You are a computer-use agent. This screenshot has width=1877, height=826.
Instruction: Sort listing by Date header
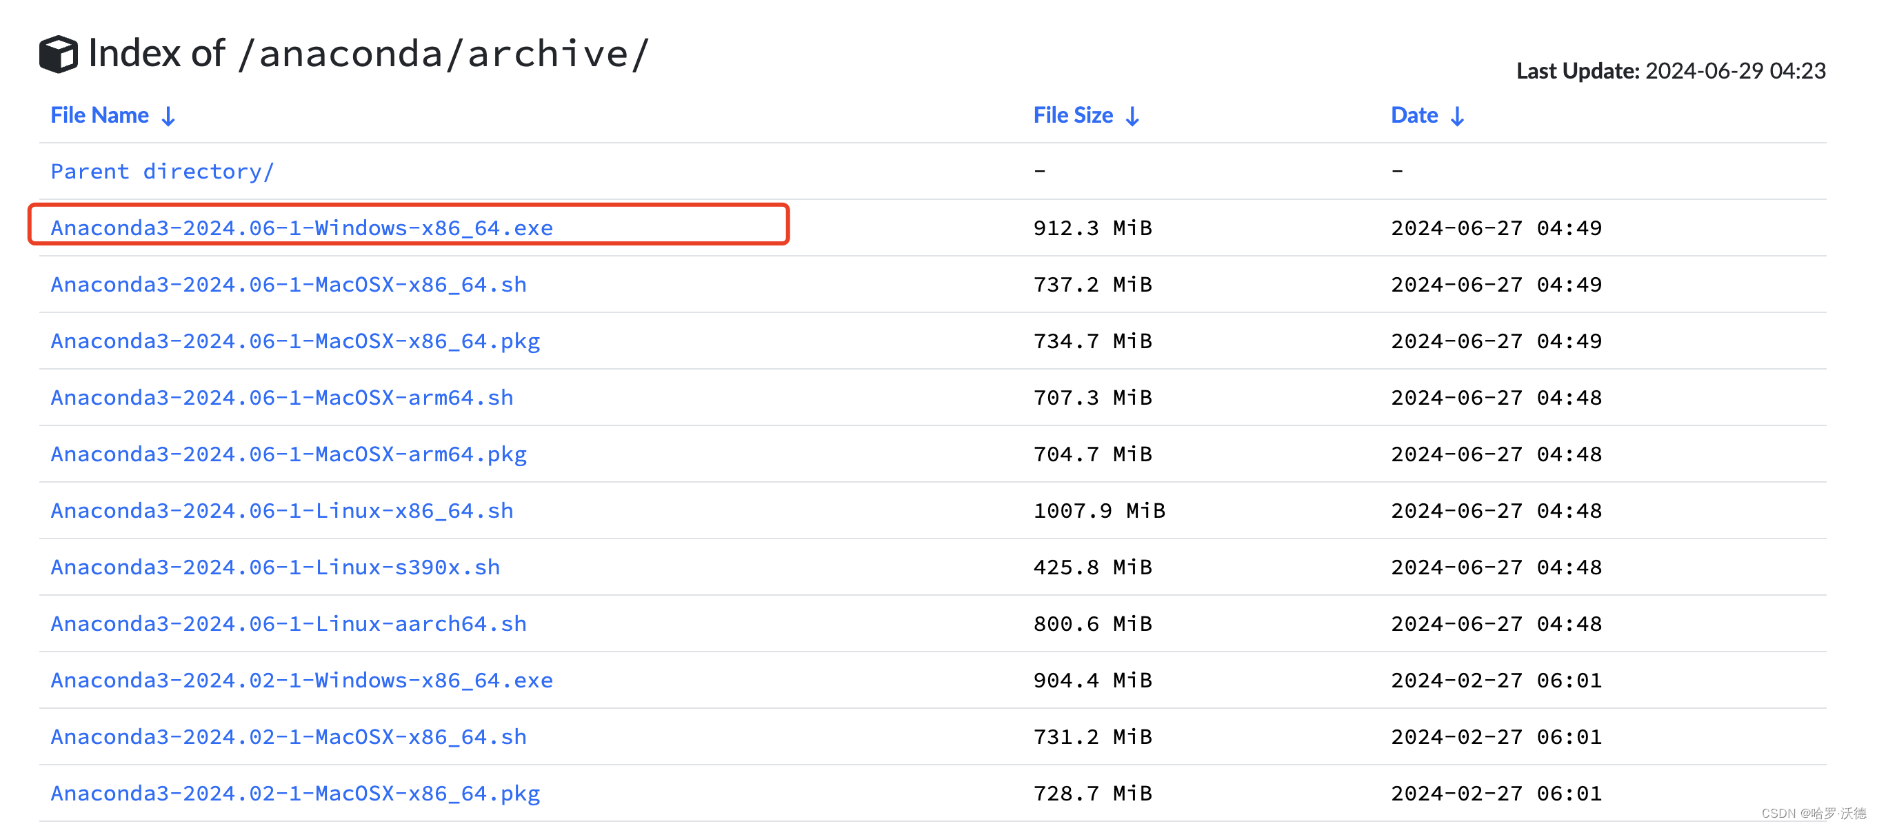(1414, 115)
